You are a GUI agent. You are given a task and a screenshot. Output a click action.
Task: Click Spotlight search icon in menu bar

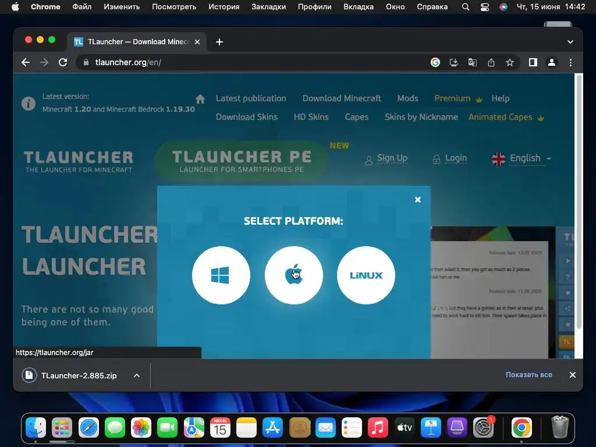click(x=466, y=7)
